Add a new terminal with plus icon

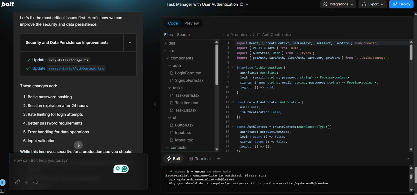click(219, 158)
